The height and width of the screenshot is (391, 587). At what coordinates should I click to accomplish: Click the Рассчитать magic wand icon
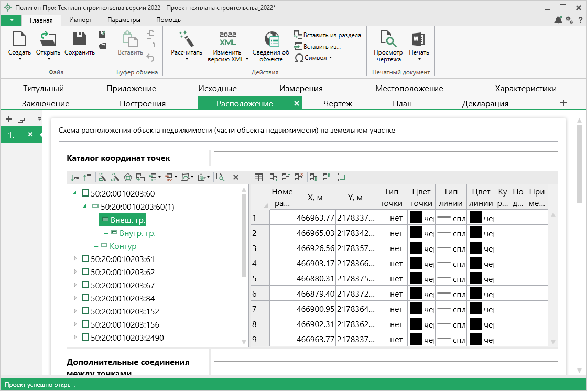pyautogui.click(x=186, y=39)
